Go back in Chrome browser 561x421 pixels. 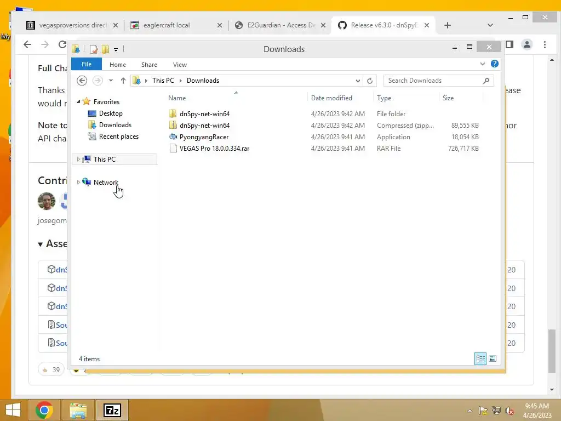coord(27,44)
